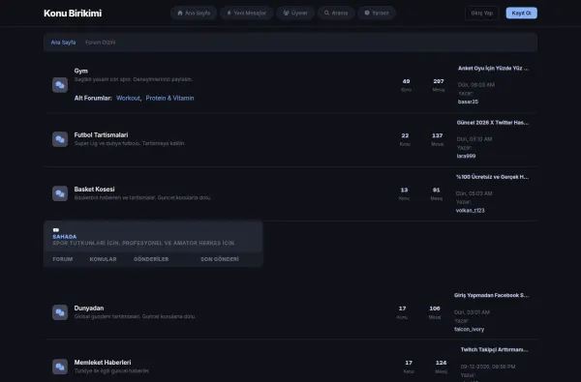581x382 pixels.
Task: Open the Dunyadan forum
Action: coord(89,309)
